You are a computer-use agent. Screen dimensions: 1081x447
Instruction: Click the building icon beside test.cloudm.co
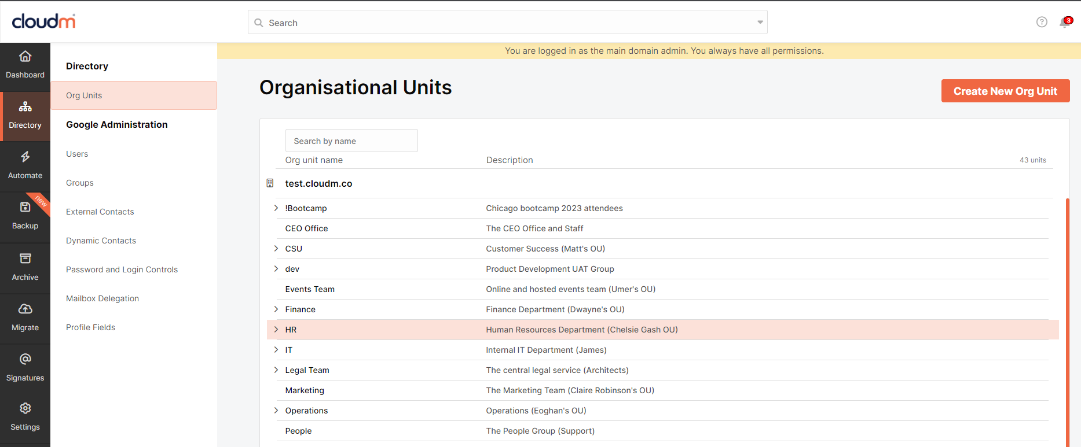[270, 183]
